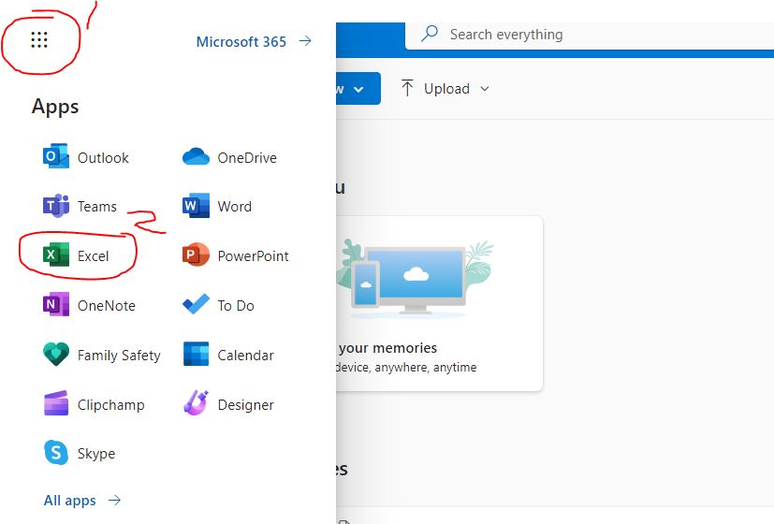
Task: Click the search magnifier icon
Action: click(x=430, y=34)
